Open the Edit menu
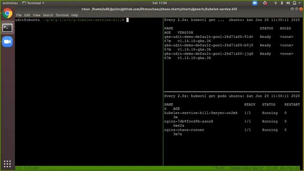 [x=27, y=15]
